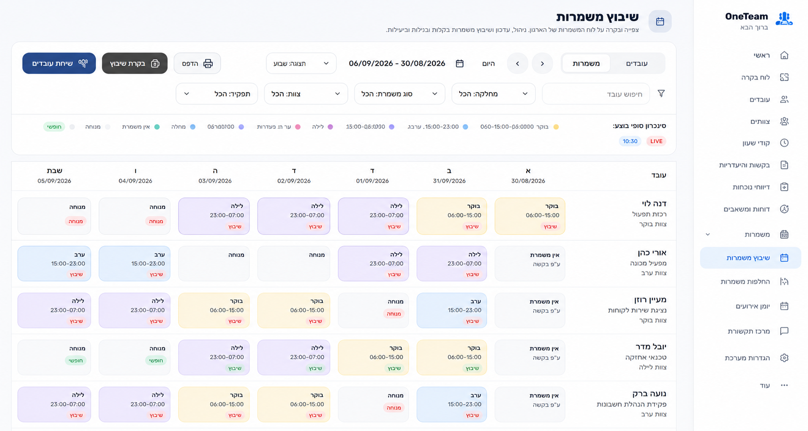Open יובל מדר חופשי cell on 04/09/2026
Viewport: 808px width, 431px height.
[135, 357]
